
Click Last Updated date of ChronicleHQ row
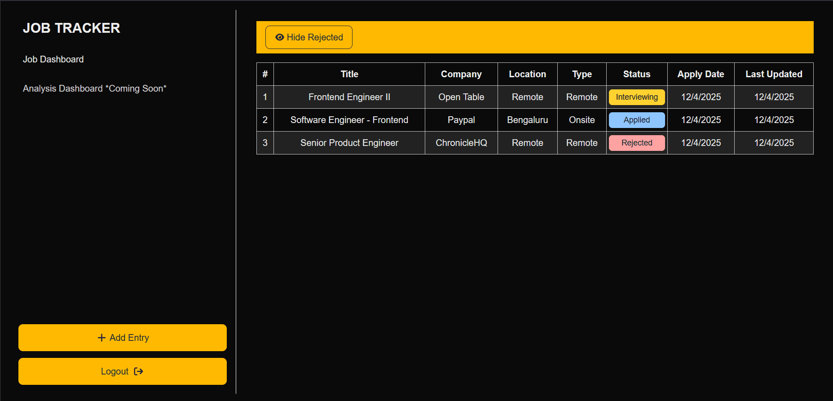point(774,143)
